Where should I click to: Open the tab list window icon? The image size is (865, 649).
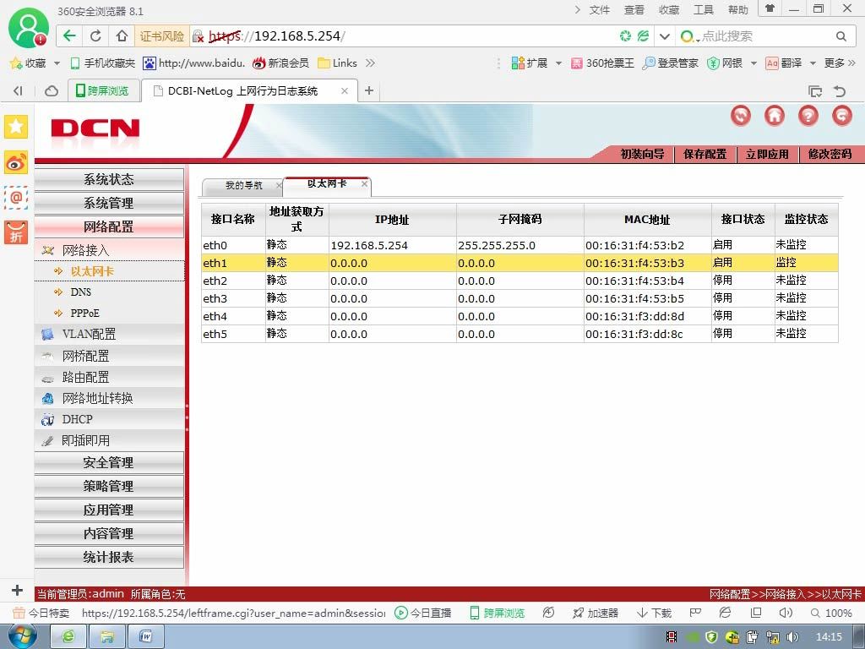click(x=815, y=91)
